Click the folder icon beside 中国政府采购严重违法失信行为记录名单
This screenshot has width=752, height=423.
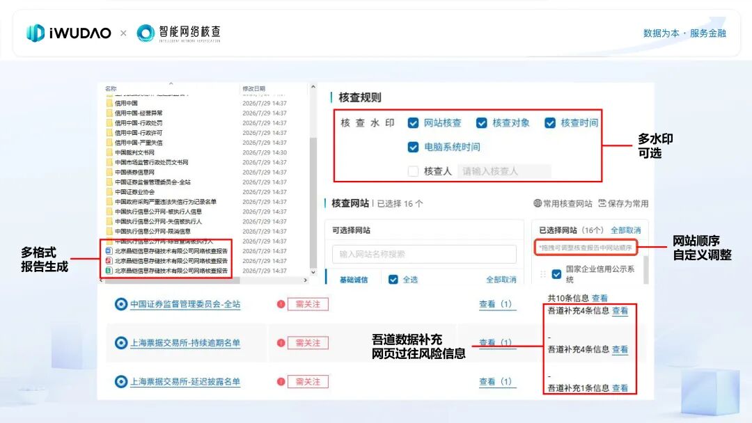point(109,202)
